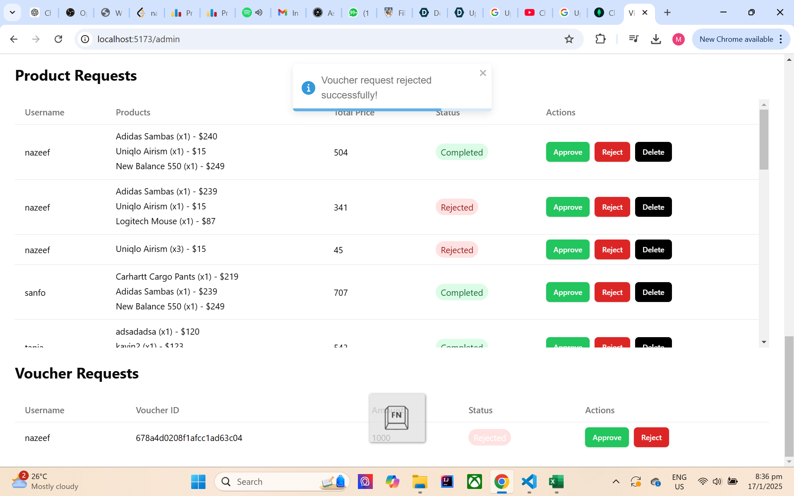The height and width of the screenshot is (496, 794).
Task: Open battery status in system tray
Action: point(732,482)
